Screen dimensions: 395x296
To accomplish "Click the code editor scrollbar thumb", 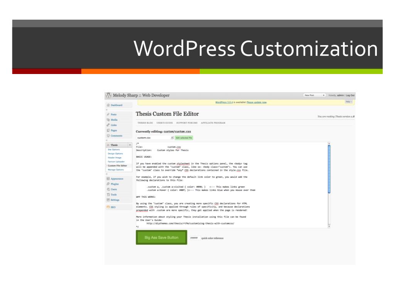I will [x=329, y=169].
